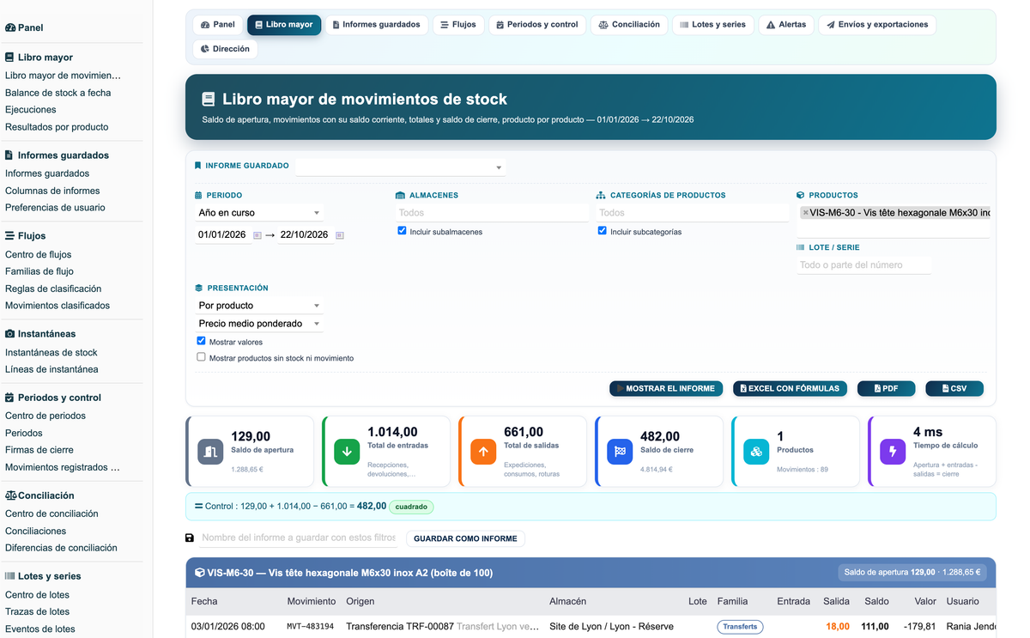This screenshot has height=638, width=1030.
Task: Click the Lote / Serie number field
Action: [x=863, y=265]
